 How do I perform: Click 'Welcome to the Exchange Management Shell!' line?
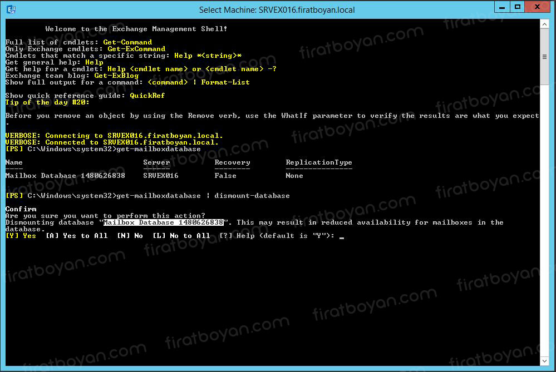136,29
